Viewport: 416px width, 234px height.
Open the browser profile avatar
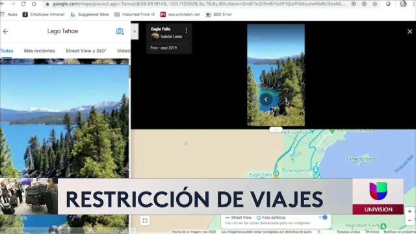click(403, 4)
